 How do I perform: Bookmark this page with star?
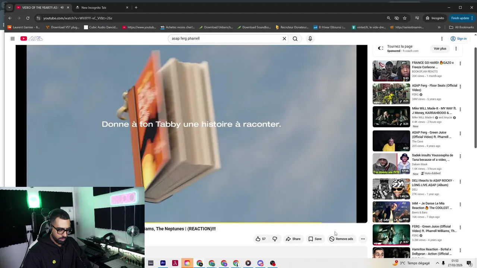pyautogui.click(x=405, y=18)
